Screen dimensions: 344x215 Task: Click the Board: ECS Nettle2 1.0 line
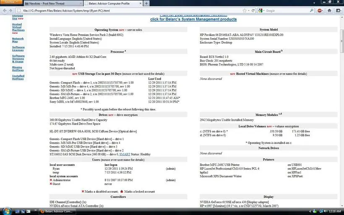click(x=214, y=57)
